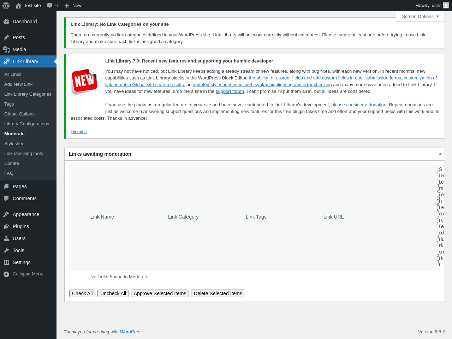This screenshot has width=452, height=339.
Task: Click the Uncheck All button
Action: point(113,293)
